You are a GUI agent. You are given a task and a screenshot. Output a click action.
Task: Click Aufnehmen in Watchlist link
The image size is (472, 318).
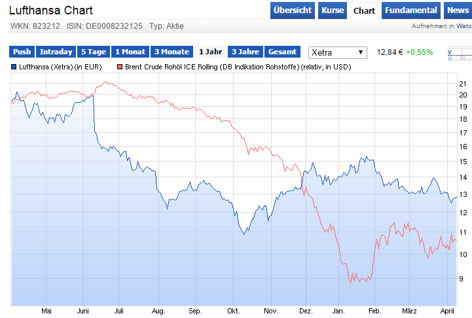[x=442, y=26]
